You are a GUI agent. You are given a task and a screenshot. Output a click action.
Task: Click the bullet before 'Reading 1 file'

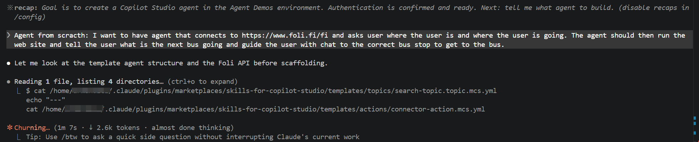point(9,82)
